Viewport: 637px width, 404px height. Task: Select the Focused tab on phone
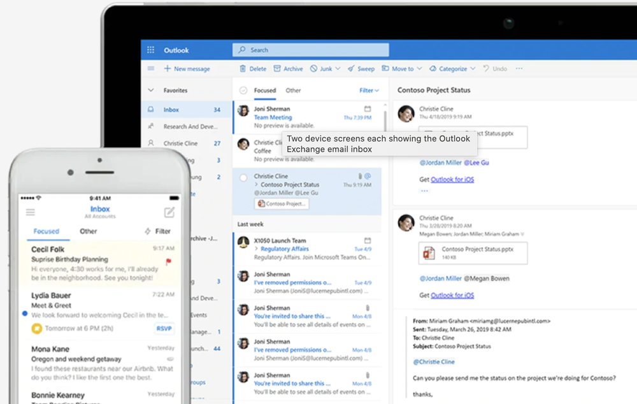click(x=47, y=231)
